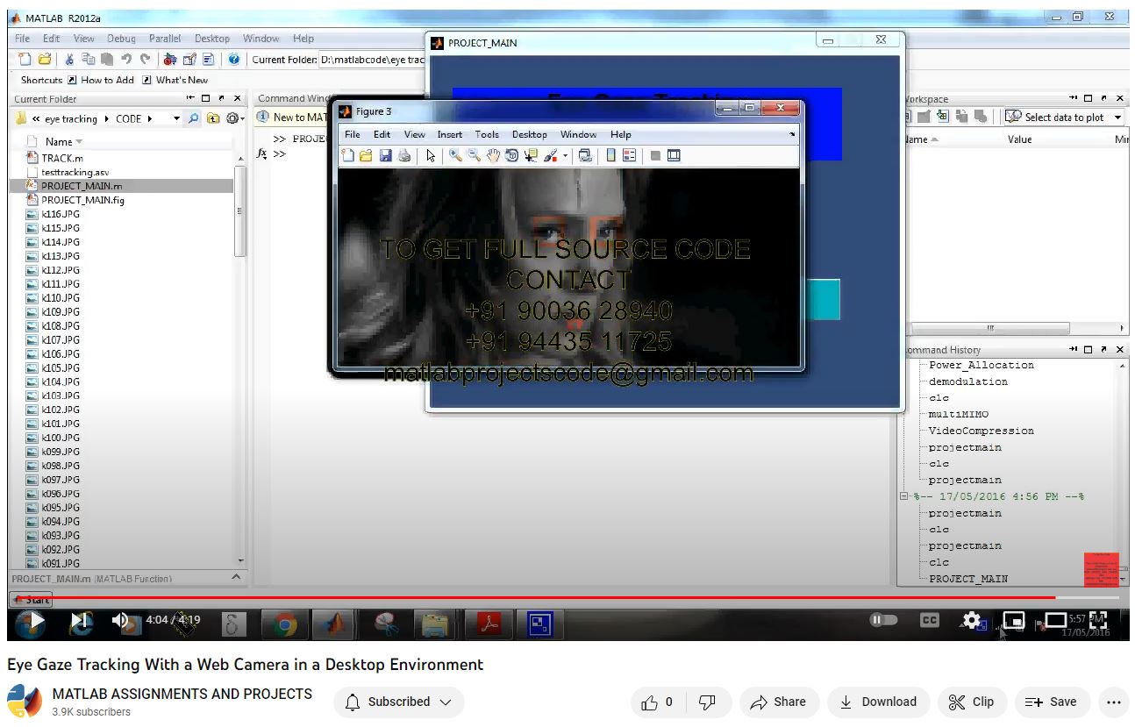Click the blue Help question mark icon
The width and height of the screenshot is (1135, 727).
pos(233,60)
